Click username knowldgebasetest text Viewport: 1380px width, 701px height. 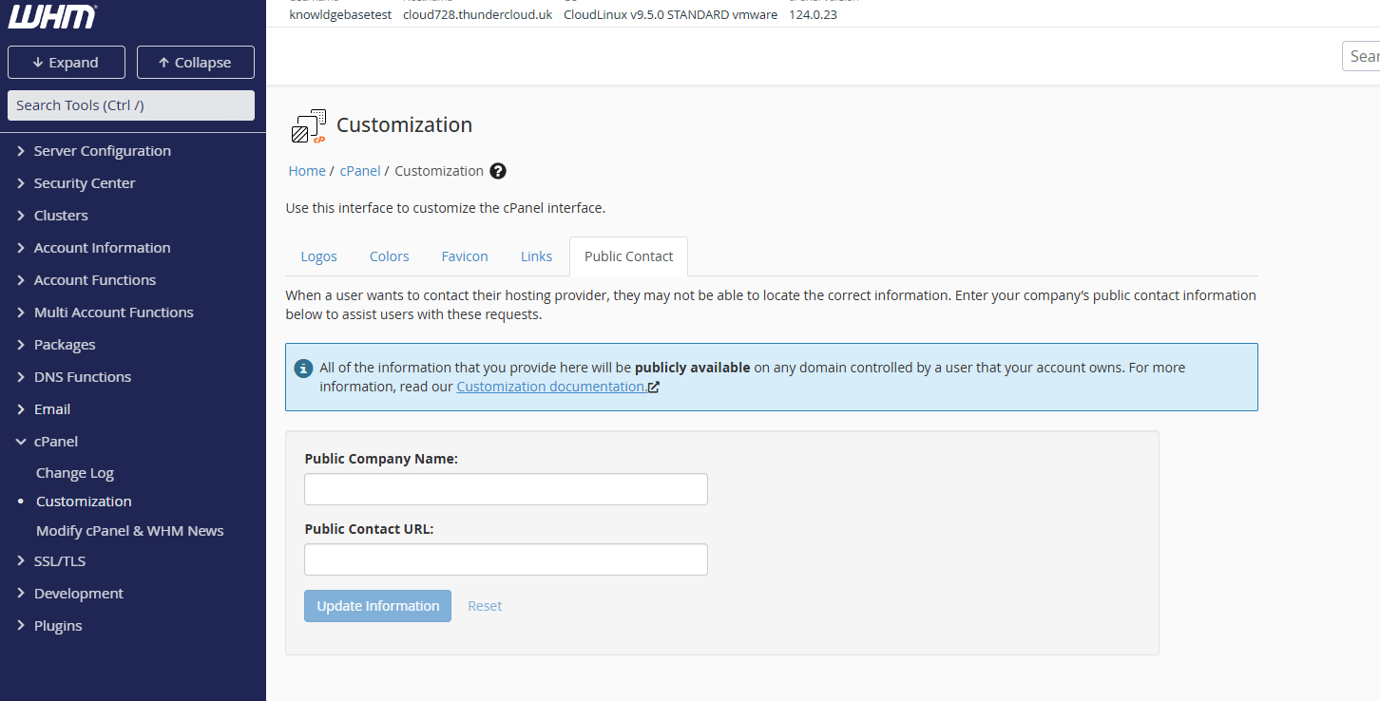[x=340, y=14]
